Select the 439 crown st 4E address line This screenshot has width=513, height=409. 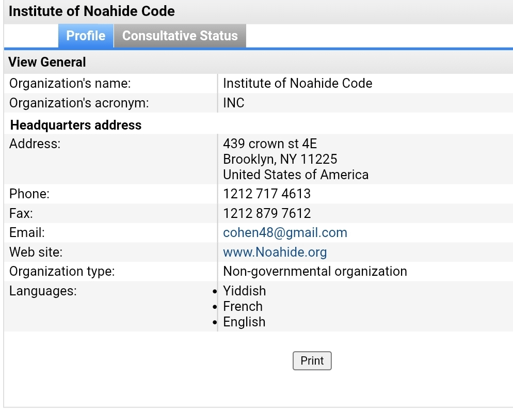[x=270, y=144]
